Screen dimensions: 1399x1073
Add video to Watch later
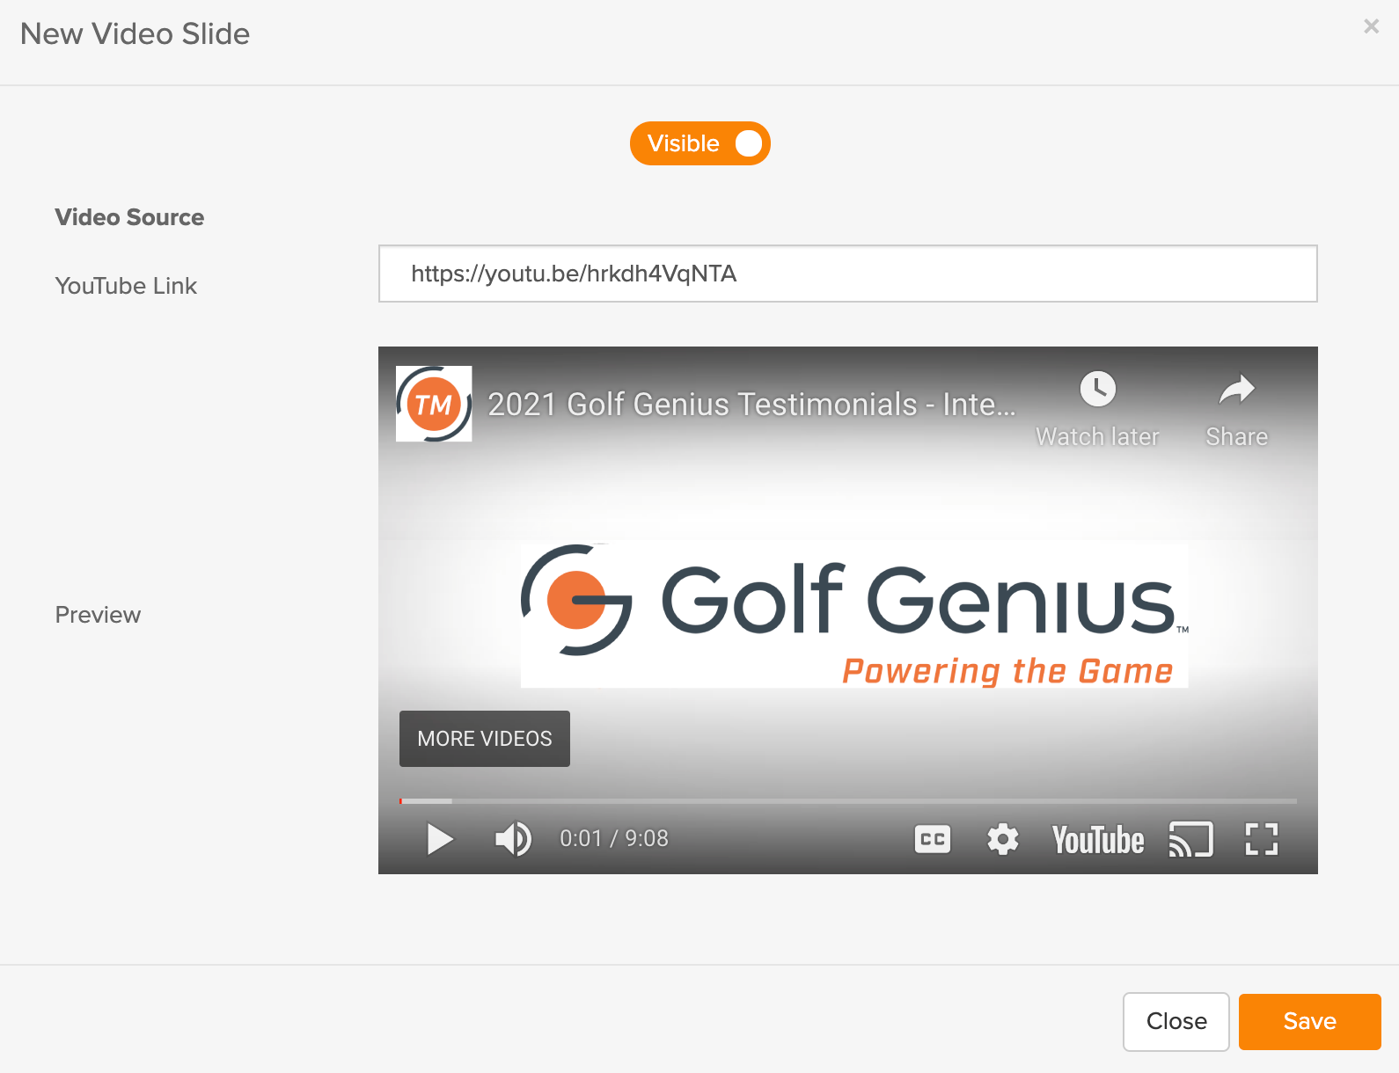[1097, 409]
